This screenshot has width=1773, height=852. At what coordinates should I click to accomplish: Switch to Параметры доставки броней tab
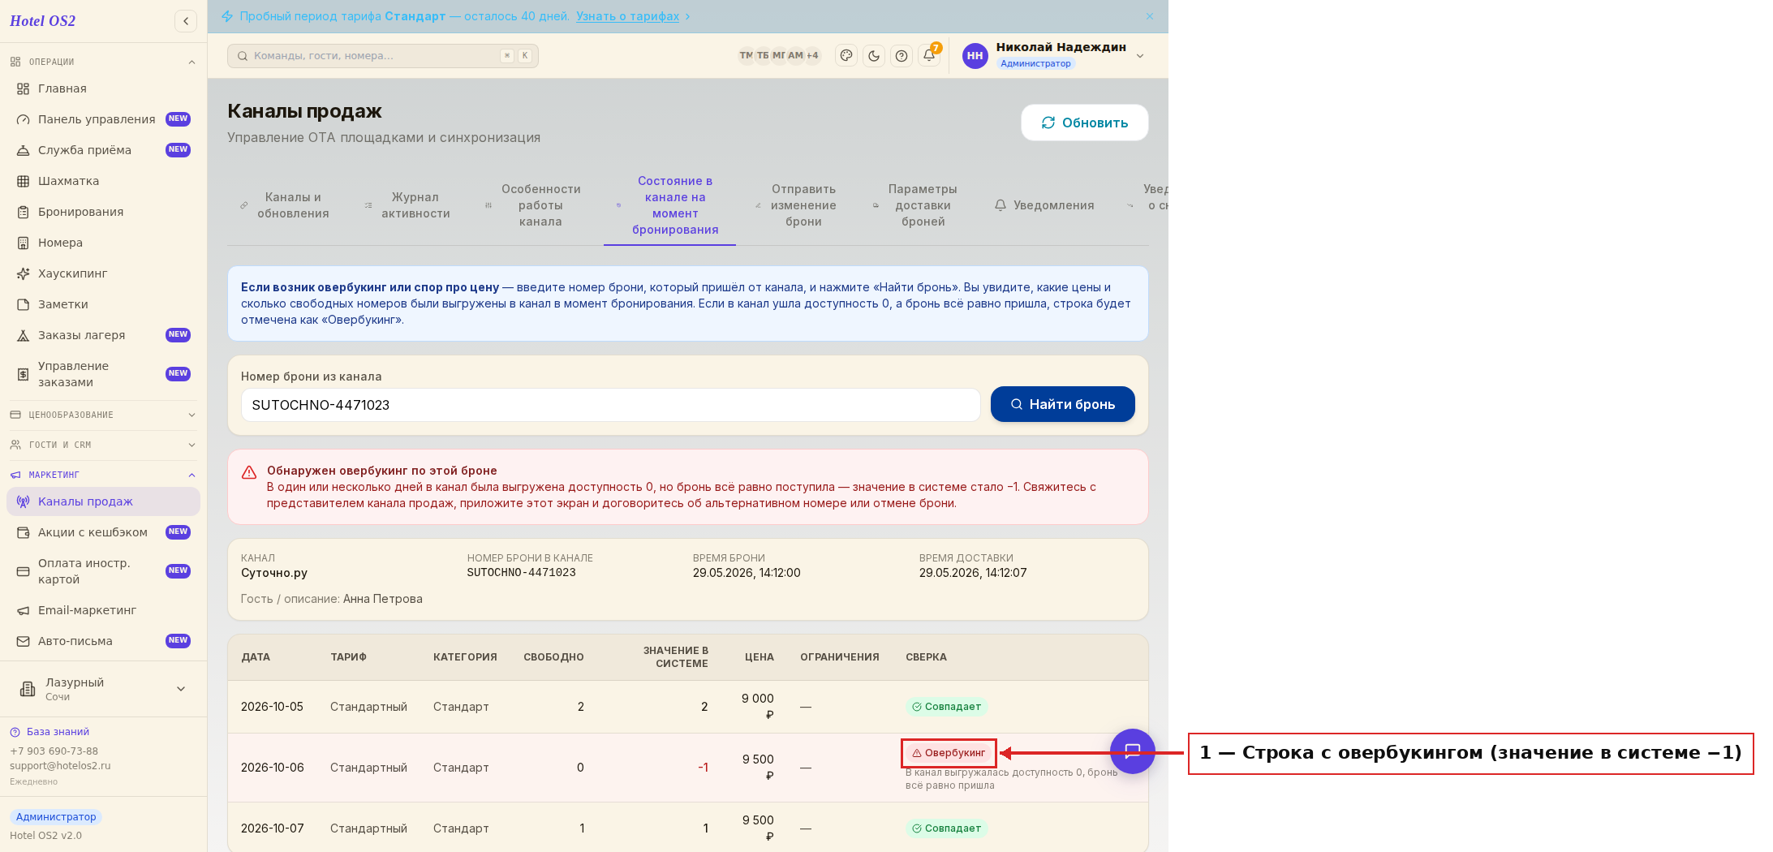pos(916,205)
